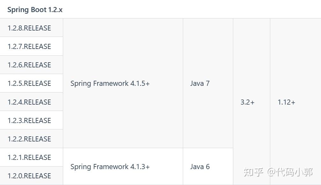Screen dimensions: 321x185
Task: Click the 1.2.6.RELEASE row
Action: [31, 65]
